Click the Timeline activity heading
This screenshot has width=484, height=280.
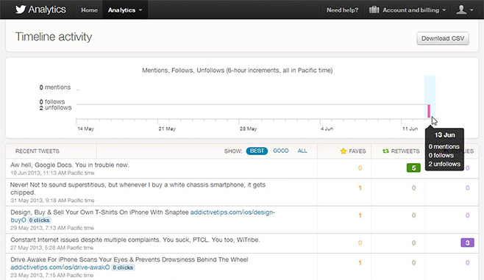point(54,37)
